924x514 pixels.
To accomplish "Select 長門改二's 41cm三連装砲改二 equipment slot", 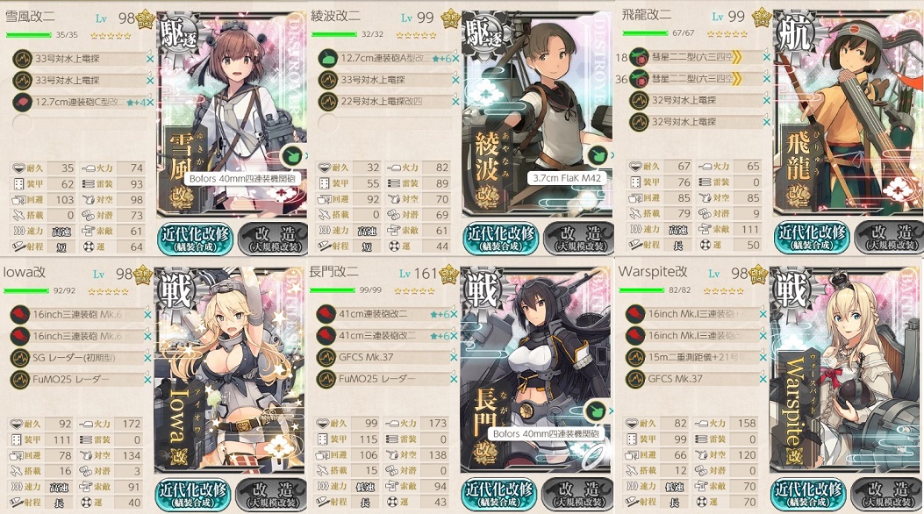I will coord(385,336).
